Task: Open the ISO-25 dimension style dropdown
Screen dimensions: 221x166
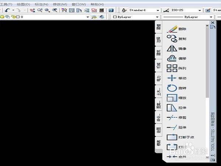Action: [200, 10]
